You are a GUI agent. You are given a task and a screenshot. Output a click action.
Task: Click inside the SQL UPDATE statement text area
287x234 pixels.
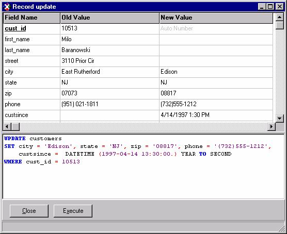(x=143, y=166)
